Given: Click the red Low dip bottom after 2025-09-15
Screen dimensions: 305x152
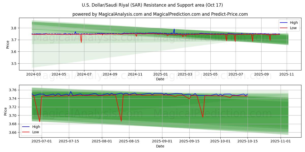Looking at the screenshot, I should click(x=203, y=117).
